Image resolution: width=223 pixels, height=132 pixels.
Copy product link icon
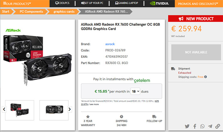click(218, 126)
